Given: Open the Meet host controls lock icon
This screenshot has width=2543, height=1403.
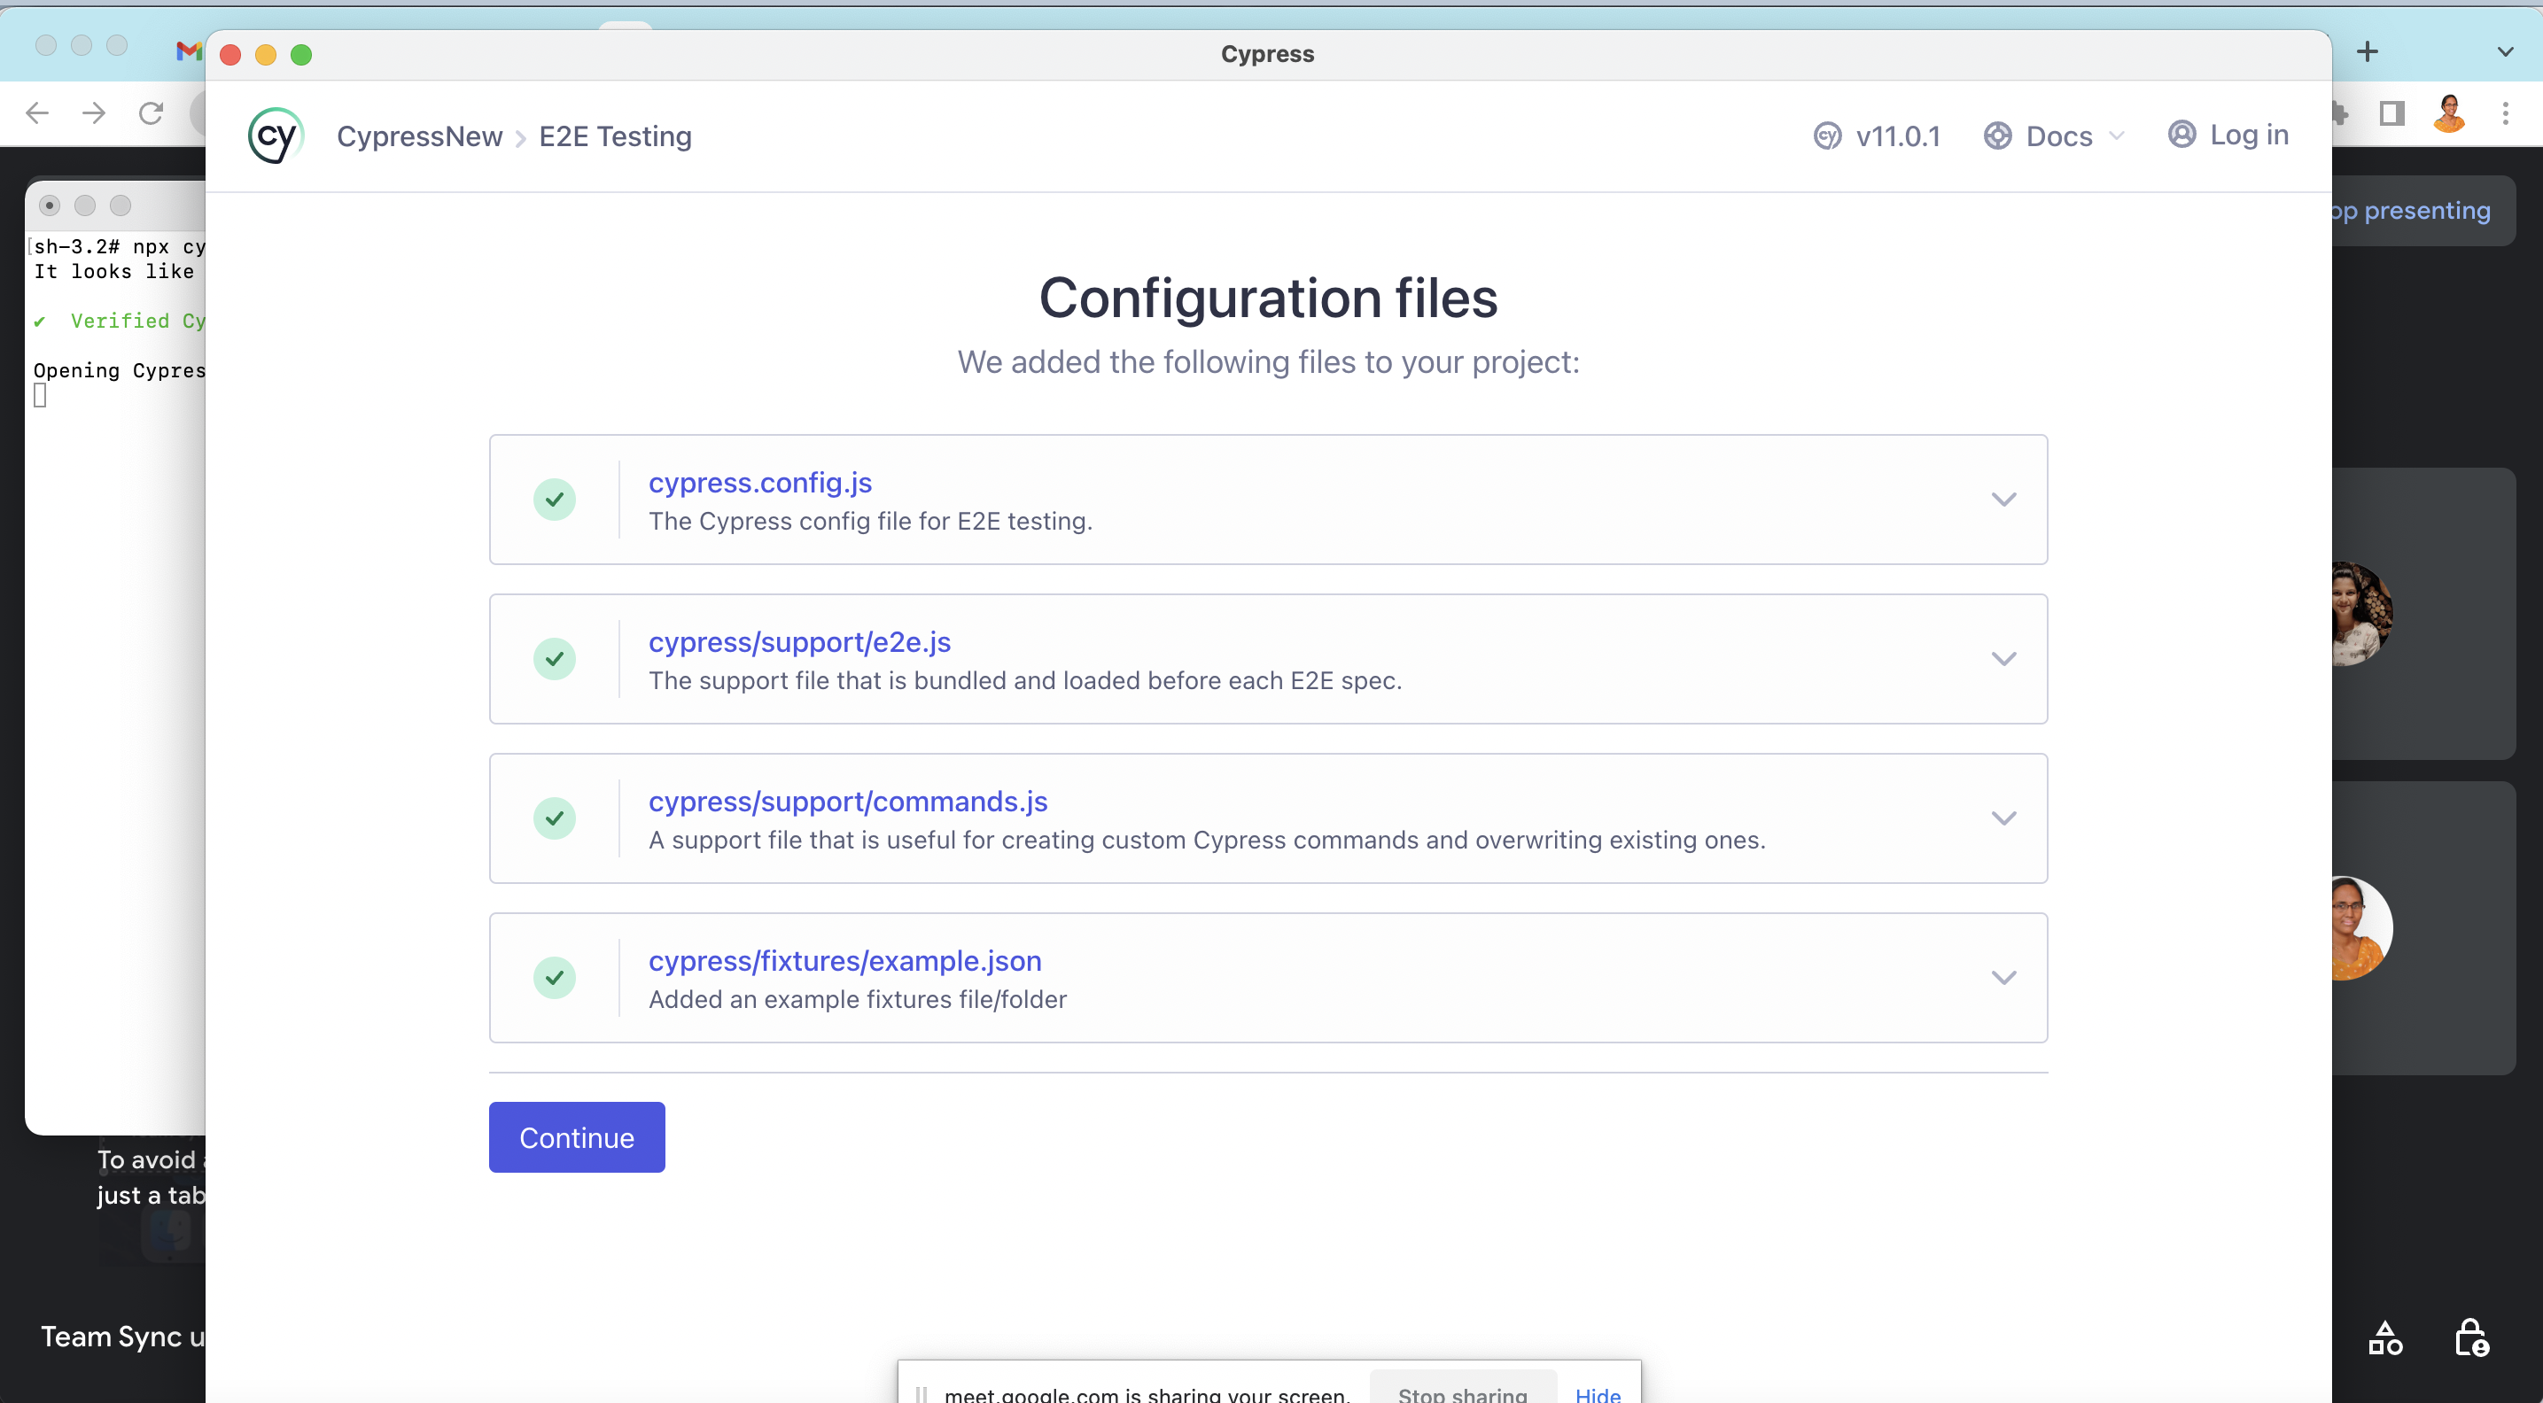Looking at the screenshot, I should (2472, 1339).
